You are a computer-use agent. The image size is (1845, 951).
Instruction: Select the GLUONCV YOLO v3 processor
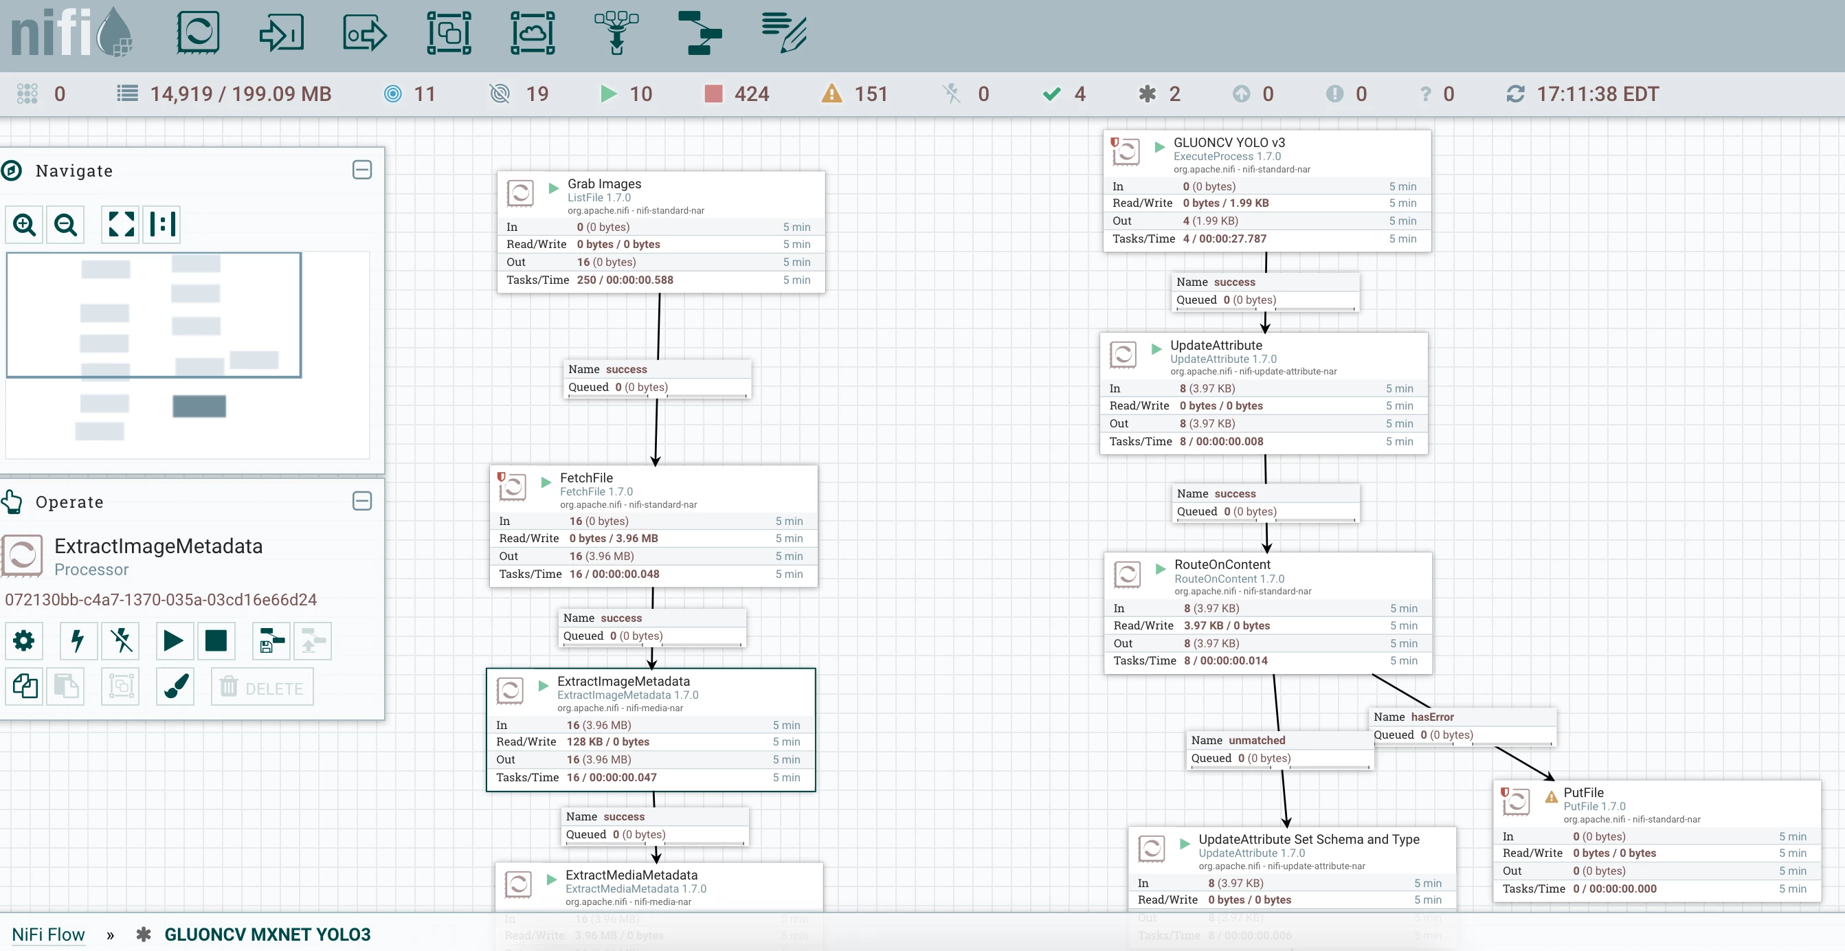pyautogui.click(x=1267, y=190)
